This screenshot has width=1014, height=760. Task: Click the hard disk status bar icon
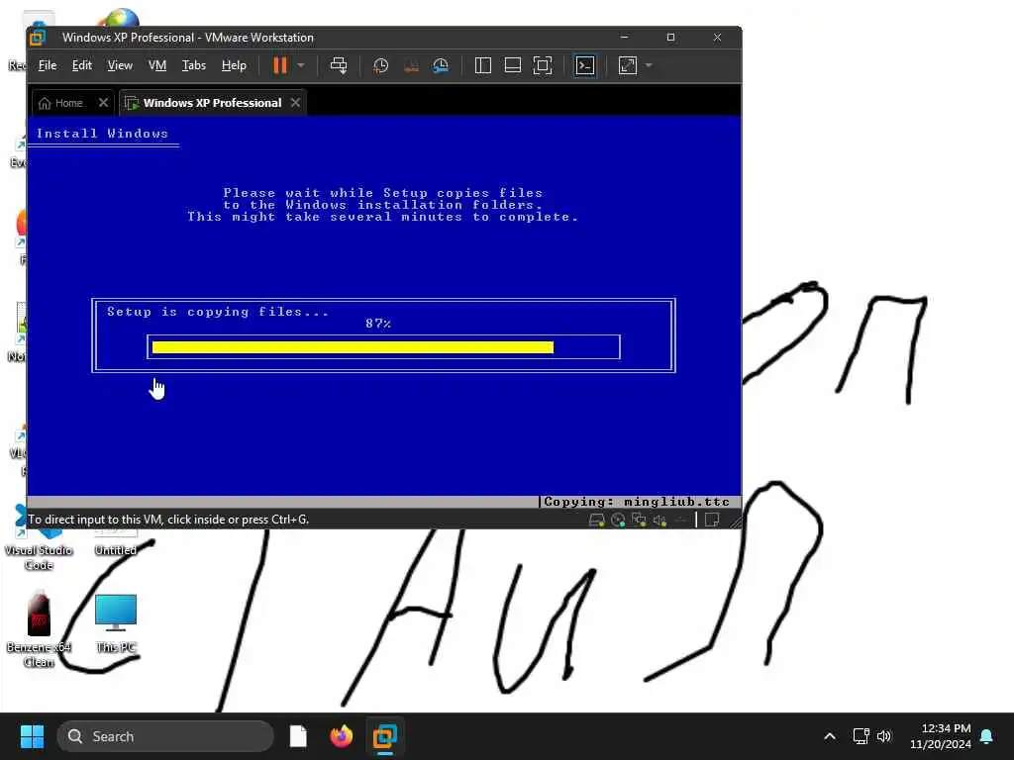(597, 521)
